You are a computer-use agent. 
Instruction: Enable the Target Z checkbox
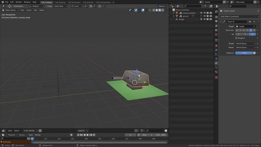[x=237, y=38]
